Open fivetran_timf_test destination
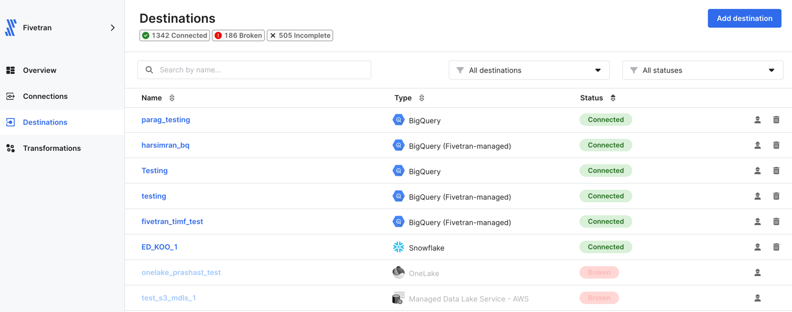 (172, 222)
